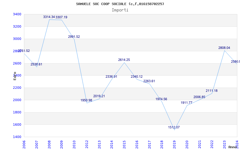This screenshot has height=150, width=240.
Task: Click data label 2006.85 for 2021
Action: point(199,97)
